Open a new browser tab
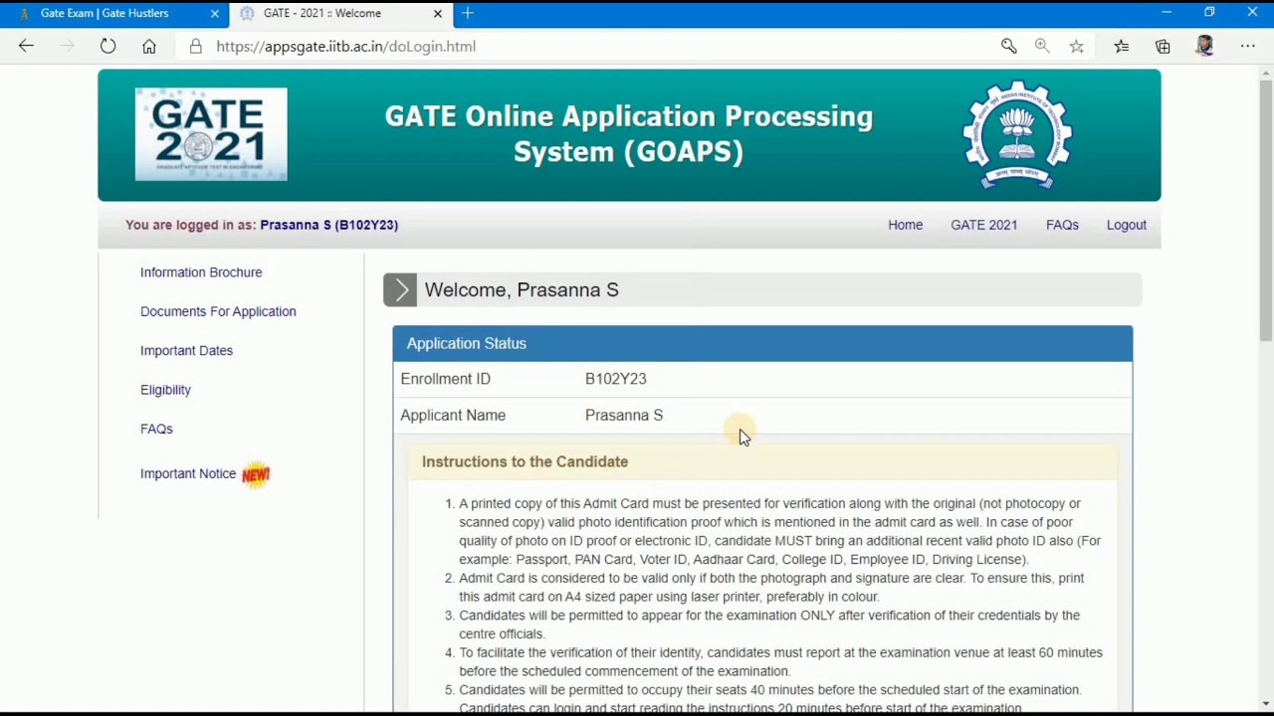This screenshot has width=1274, height=716. (468, 13)
